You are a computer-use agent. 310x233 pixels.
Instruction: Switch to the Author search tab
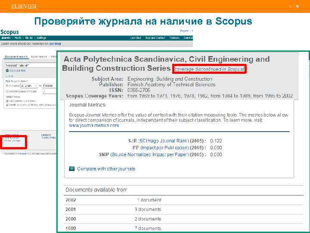coord(39,57)
